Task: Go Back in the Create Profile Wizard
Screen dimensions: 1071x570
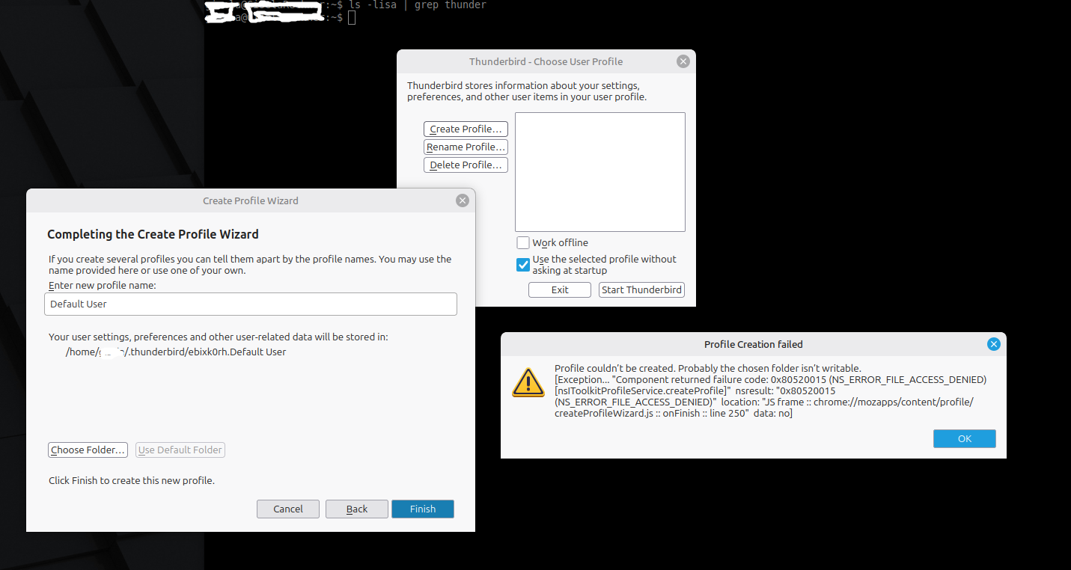Action: coord(357,509)
